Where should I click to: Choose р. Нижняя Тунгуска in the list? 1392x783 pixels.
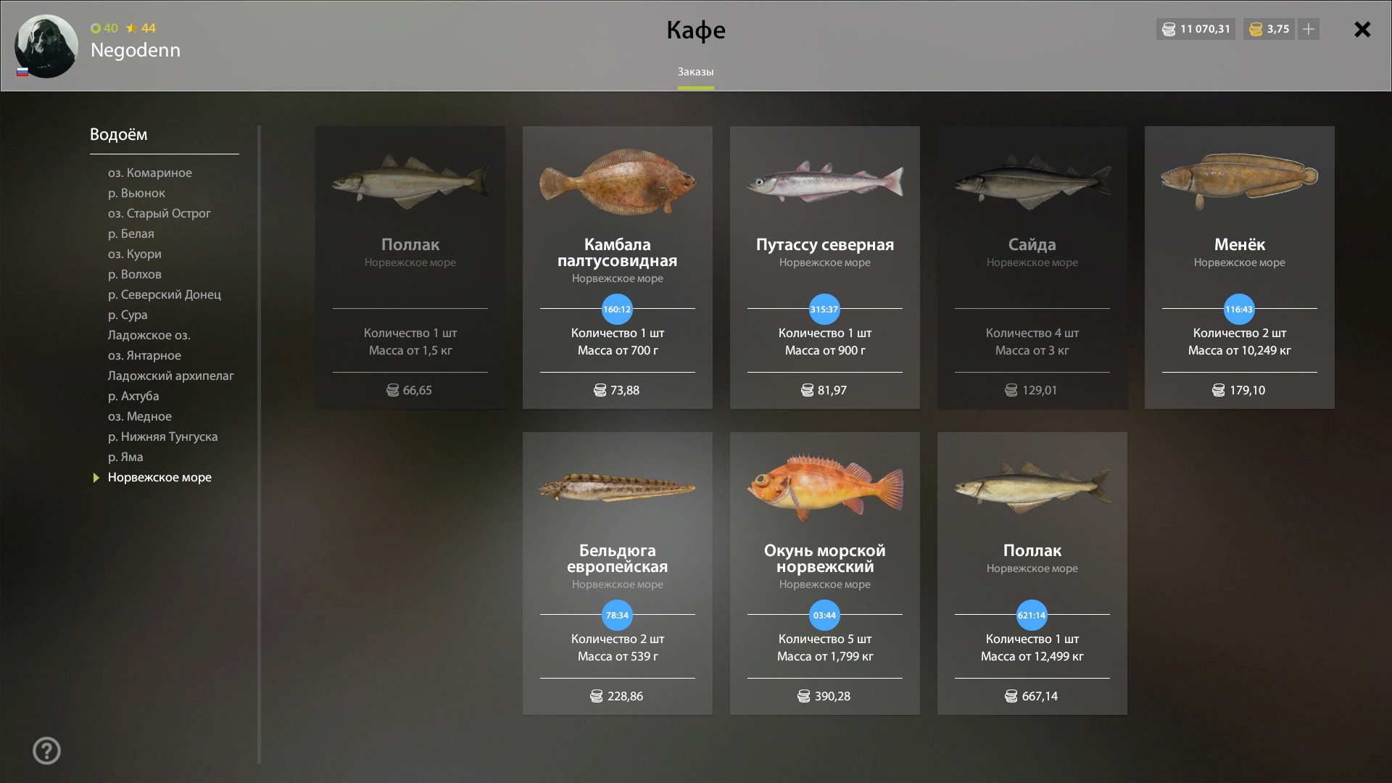162,436
